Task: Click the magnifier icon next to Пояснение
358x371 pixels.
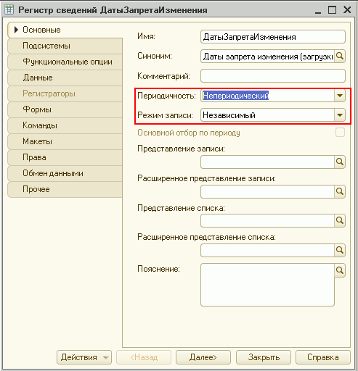Action: pos(340,270)
